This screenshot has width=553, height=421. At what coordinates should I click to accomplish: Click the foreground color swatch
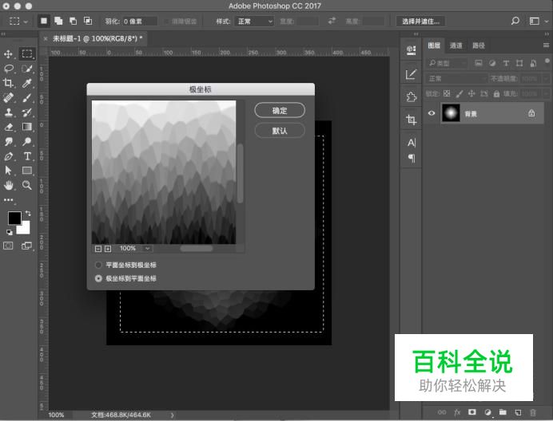14,218
